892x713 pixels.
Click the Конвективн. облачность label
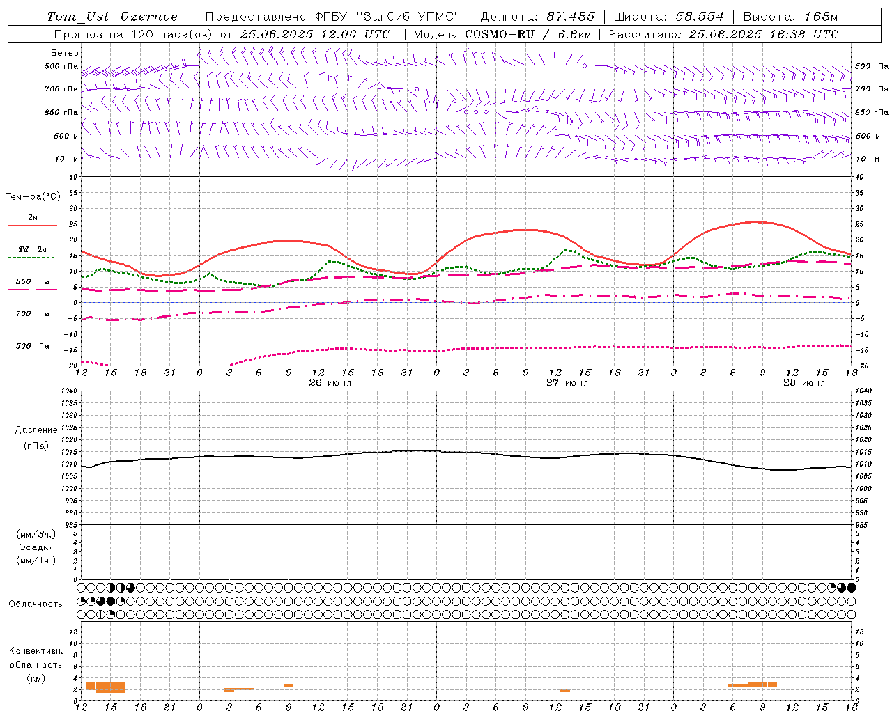coord(36,658)
